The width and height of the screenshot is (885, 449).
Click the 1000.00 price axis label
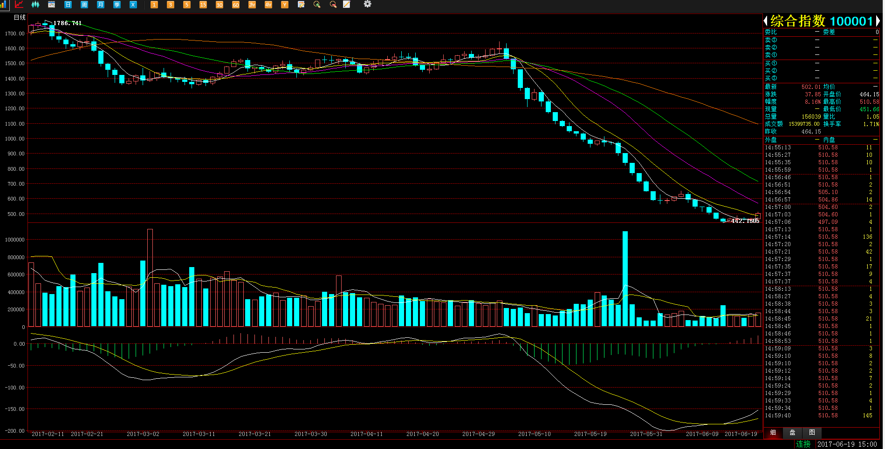click(14, 139)
